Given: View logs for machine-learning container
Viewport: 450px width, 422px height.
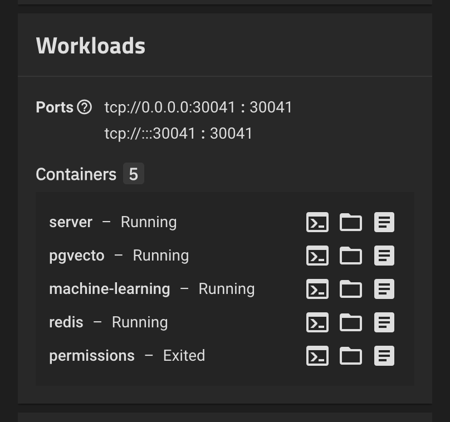Looking at the screenshot, I should click(x=384, y=289).
